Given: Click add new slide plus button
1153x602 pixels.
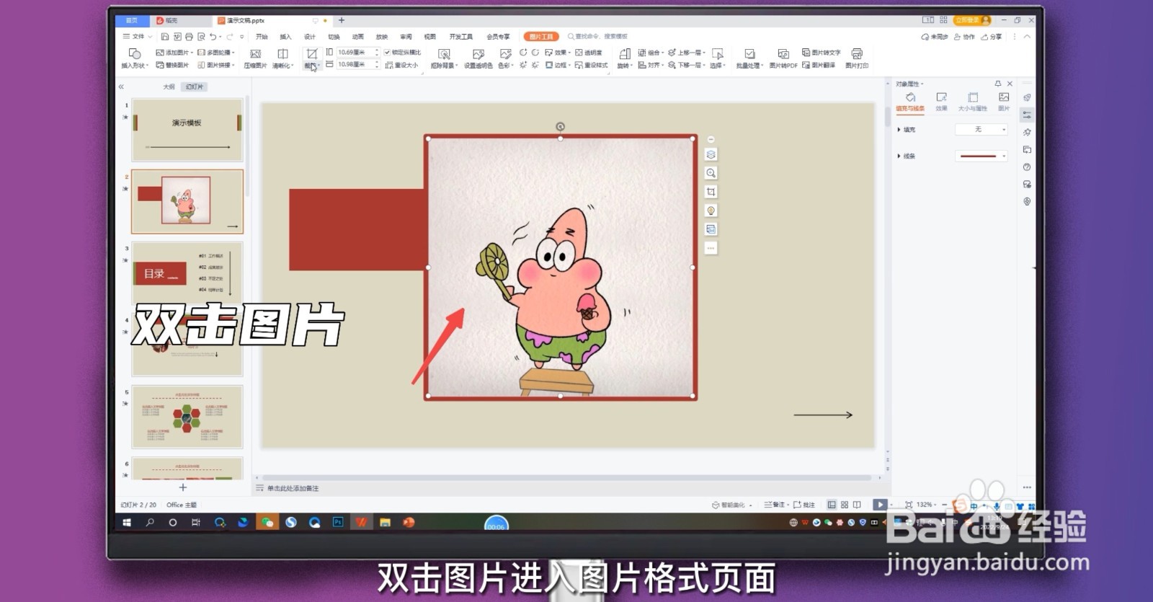Looking at the screenshot, I should pyautogui.click(x=183, y=487).
